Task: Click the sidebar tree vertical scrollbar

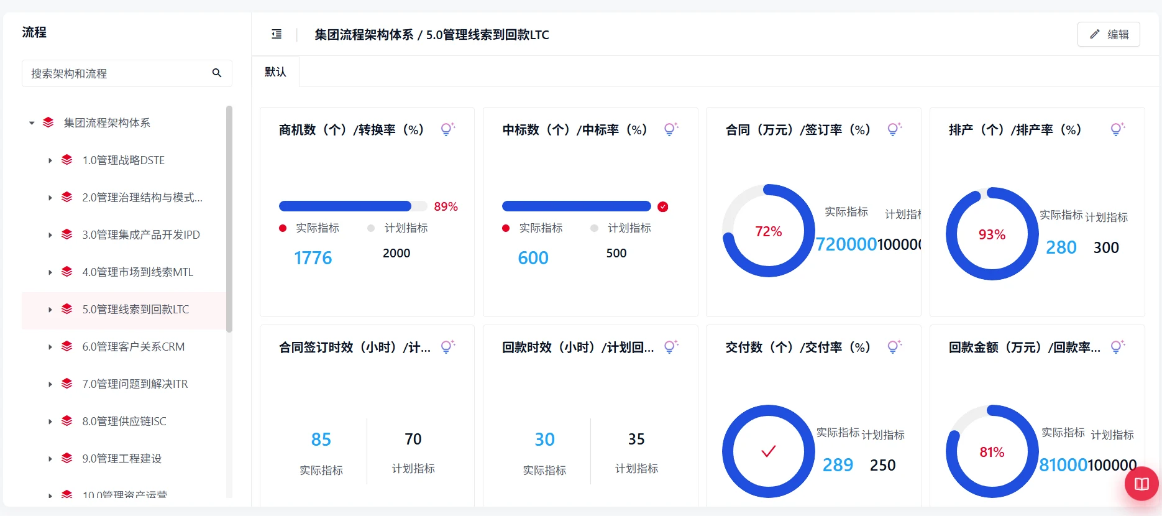Action: point(229,219)
